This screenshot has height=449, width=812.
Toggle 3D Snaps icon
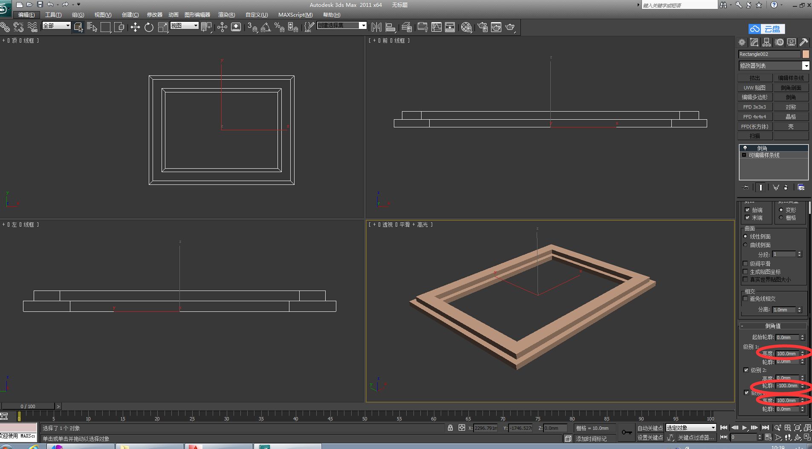(x=252, y=27)
